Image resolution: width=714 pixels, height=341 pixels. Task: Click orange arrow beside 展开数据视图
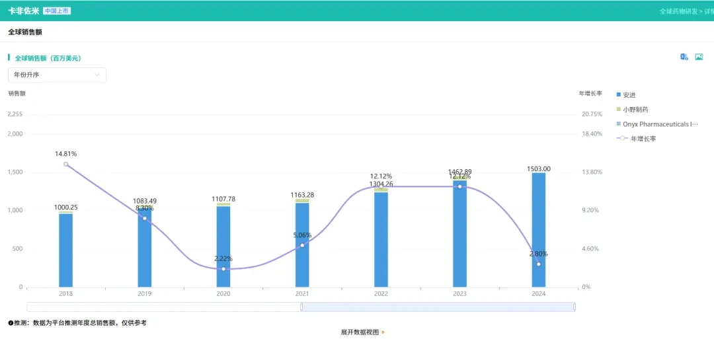coord(383,332)
